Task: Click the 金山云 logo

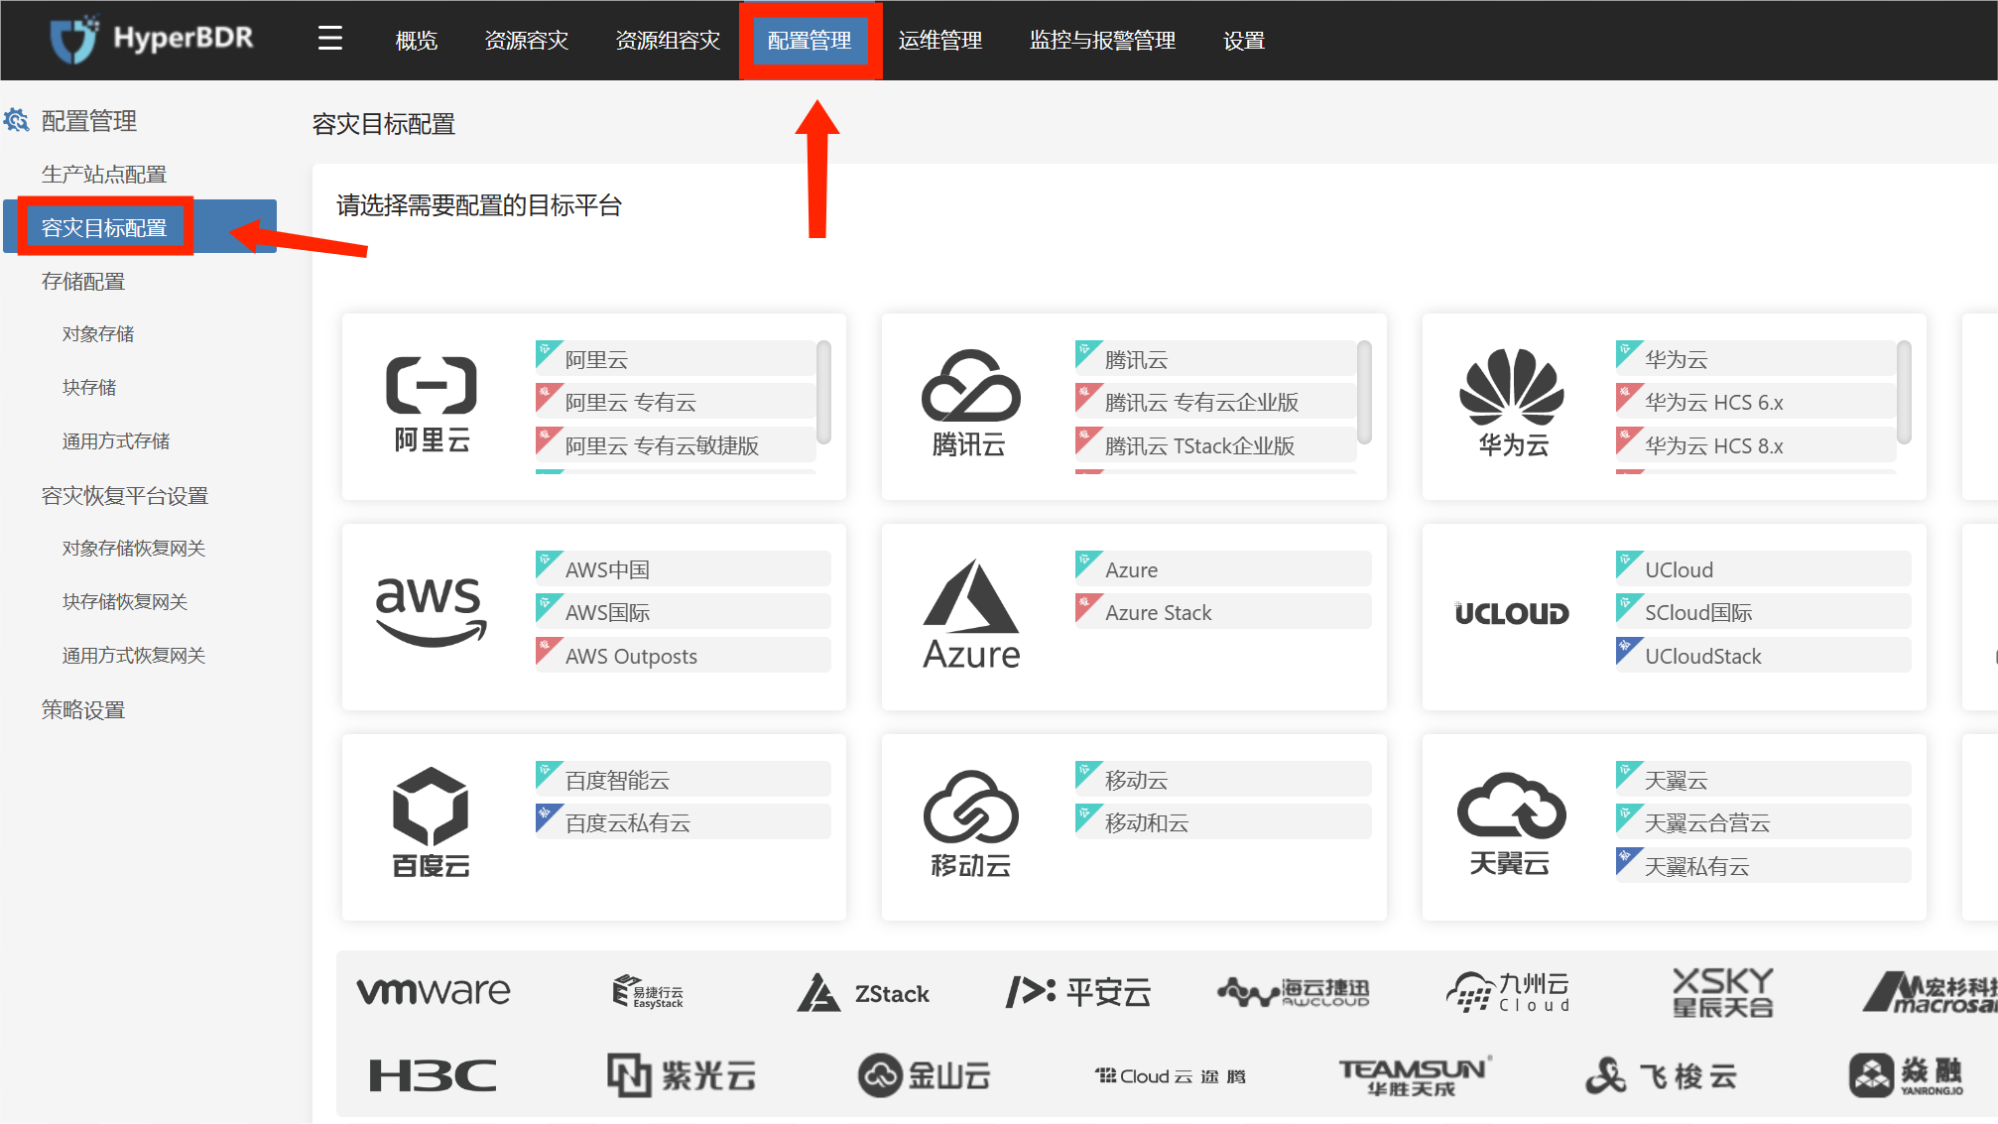Action: point(924,1075)
